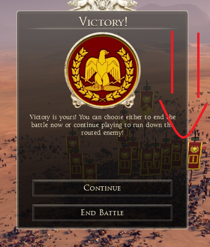Select the pointed diamond banner below the emblem

click(x=147, y=103)
